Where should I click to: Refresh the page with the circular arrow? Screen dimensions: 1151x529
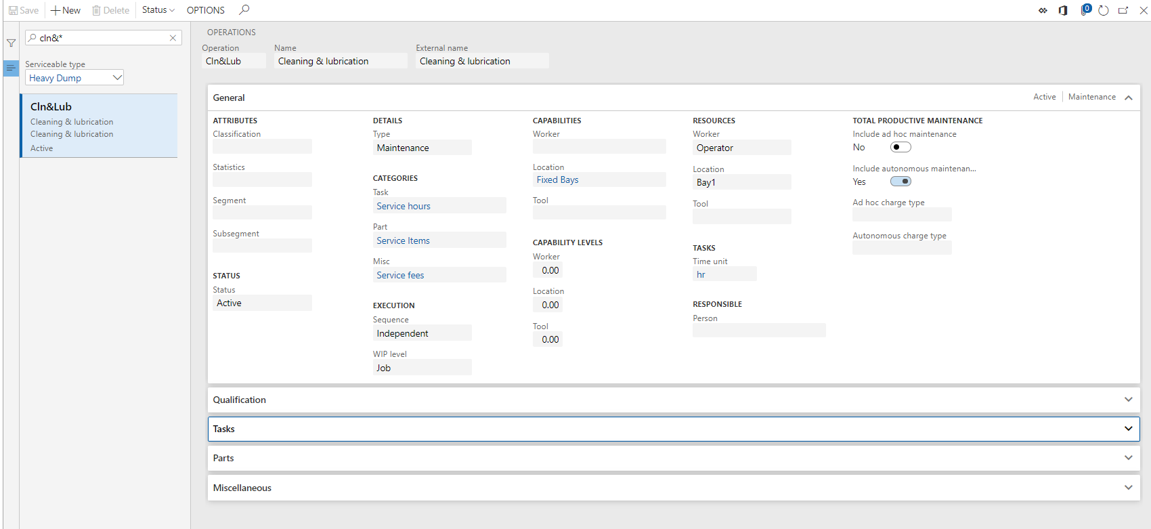click(x=1104, y=10)
